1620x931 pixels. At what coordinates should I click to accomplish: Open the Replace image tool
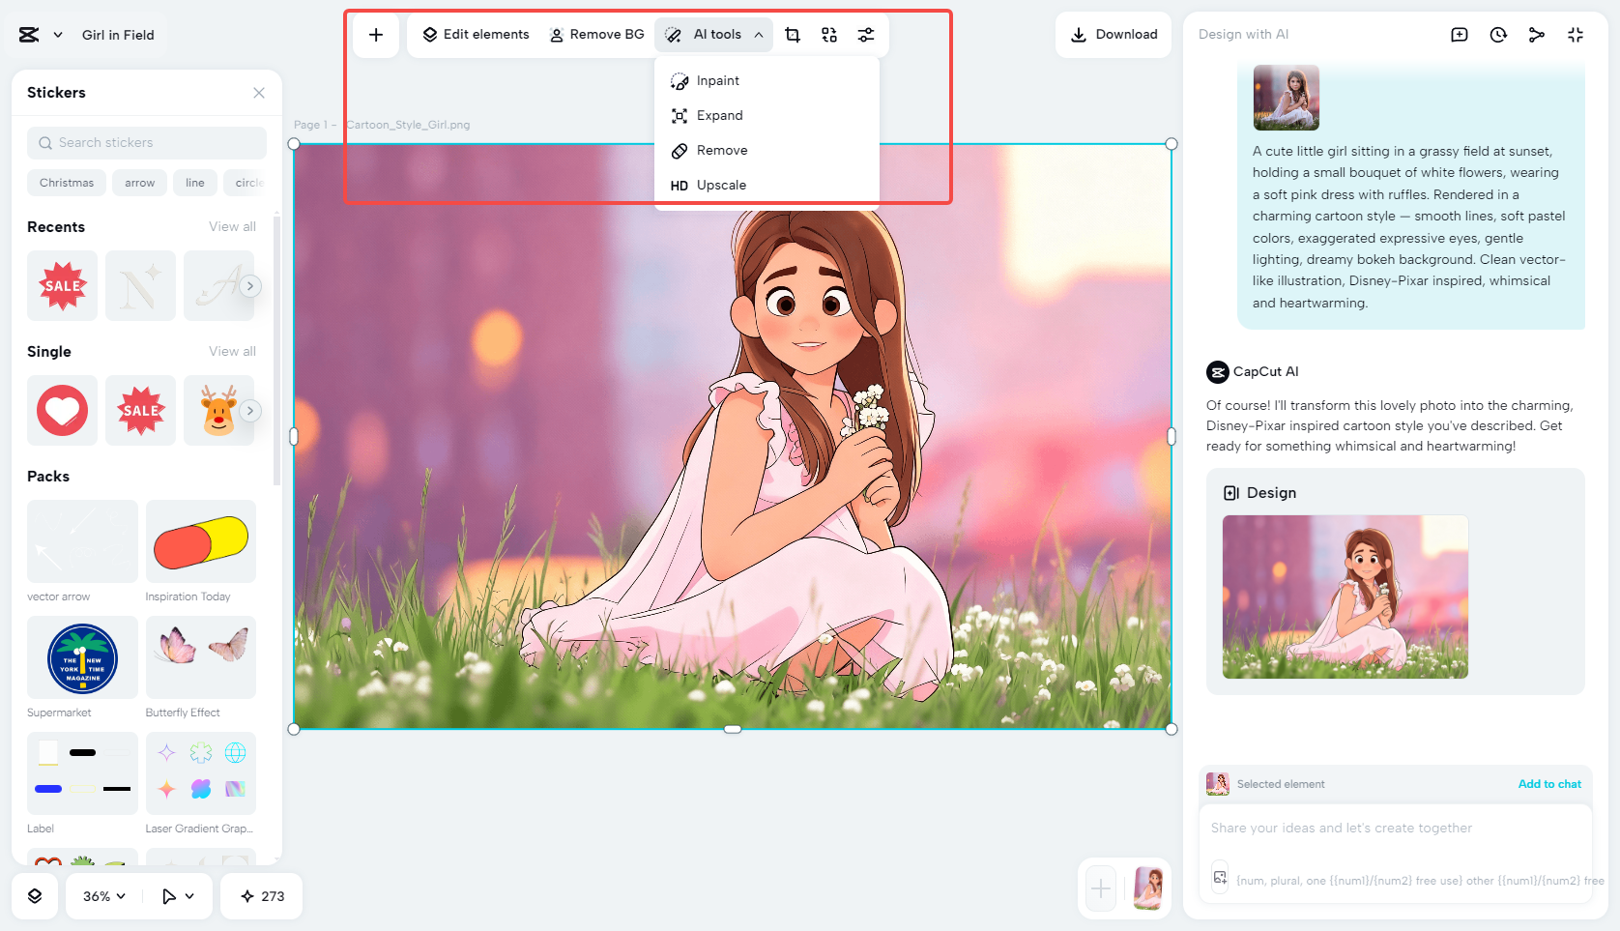click(x=828, y=34)
